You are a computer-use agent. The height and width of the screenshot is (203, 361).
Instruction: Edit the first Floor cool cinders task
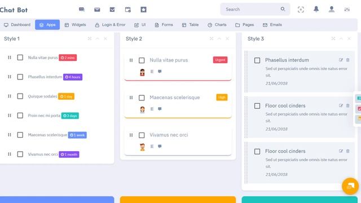click(x=341, y=105)
